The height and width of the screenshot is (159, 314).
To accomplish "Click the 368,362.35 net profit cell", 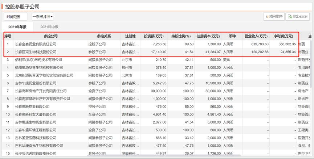I will point(287,44).
